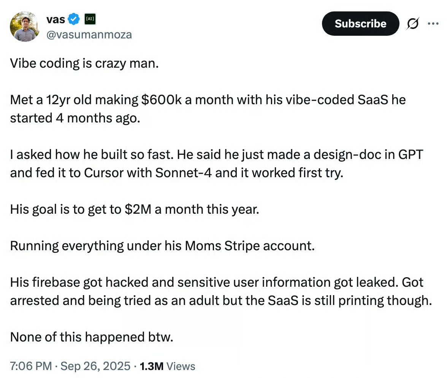Click the line mentioning Moms Stripe account
Viewport: 447px width, 378px height.
(x=162, y=246)
